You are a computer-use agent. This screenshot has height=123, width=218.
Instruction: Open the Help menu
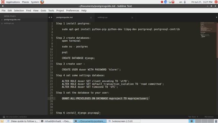(84, 11)
